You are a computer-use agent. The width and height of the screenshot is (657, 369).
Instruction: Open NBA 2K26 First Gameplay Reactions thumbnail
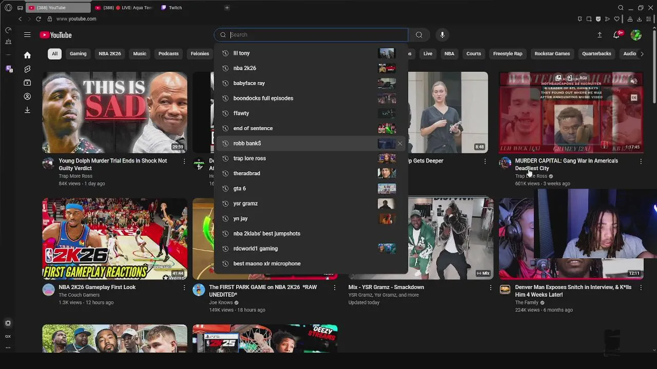pos(114,239)
